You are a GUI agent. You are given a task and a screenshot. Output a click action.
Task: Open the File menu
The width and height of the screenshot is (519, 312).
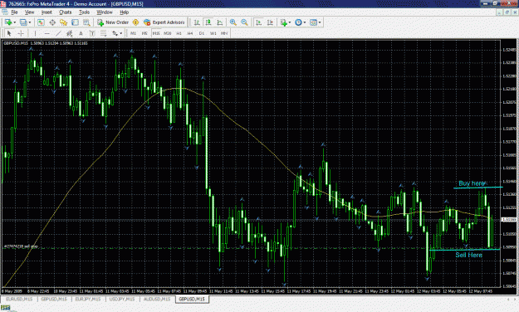coord(14,12)
